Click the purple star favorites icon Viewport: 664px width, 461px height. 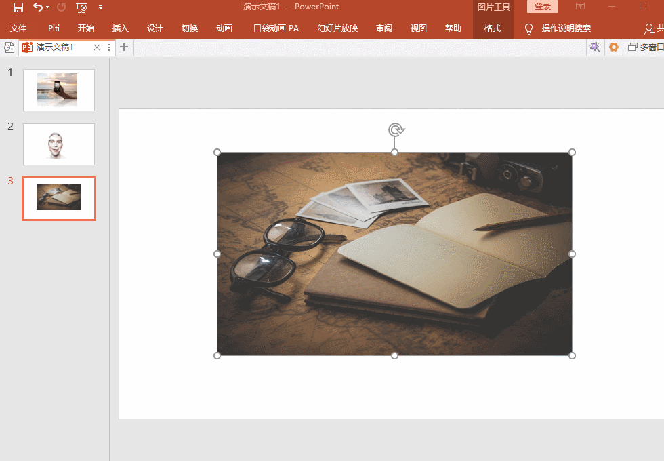[595, 47]
